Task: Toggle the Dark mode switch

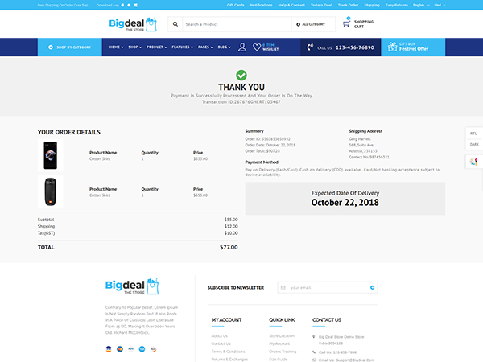Action: pyautogui.click(x=473, y=145)
